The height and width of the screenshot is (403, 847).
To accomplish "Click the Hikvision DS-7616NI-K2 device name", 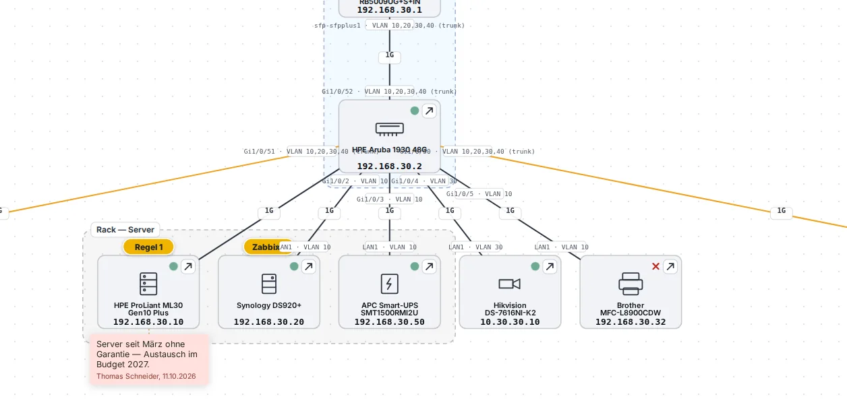I will click(510, 309).
